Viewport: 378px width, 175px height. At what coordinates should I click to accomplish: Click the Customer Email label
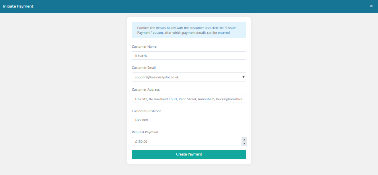tap(144, 68)
